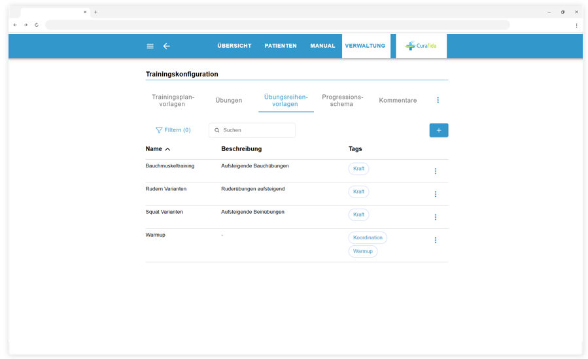588x359 pixels.
Task: Click 'Aufsteigende Bauchübungen' description
Action: tap(255, 165)
